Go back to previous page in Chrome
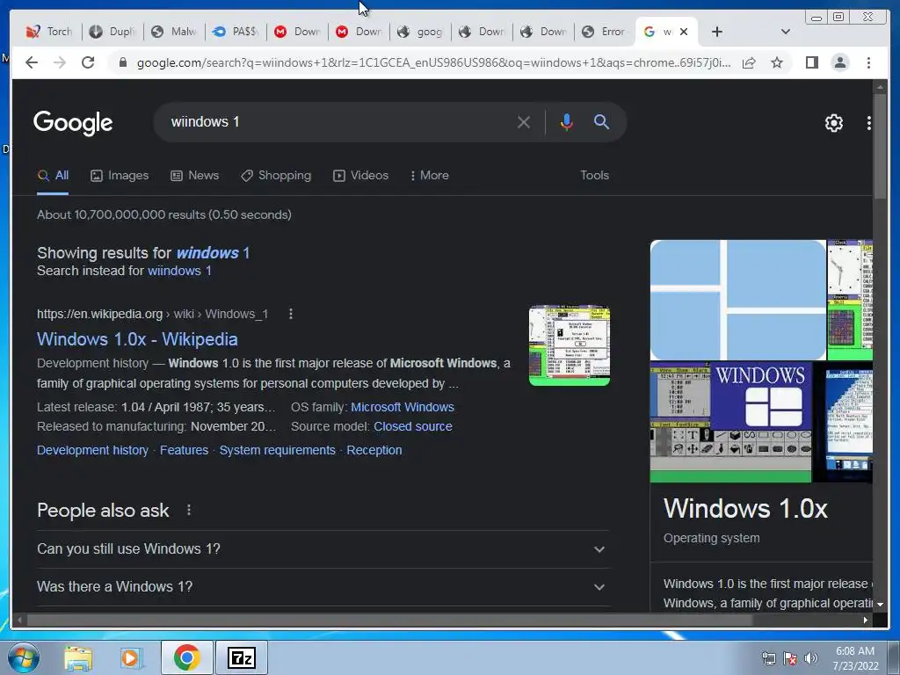Image resolution: width=900 pixels, height=675 pixels. pos(32,62)
